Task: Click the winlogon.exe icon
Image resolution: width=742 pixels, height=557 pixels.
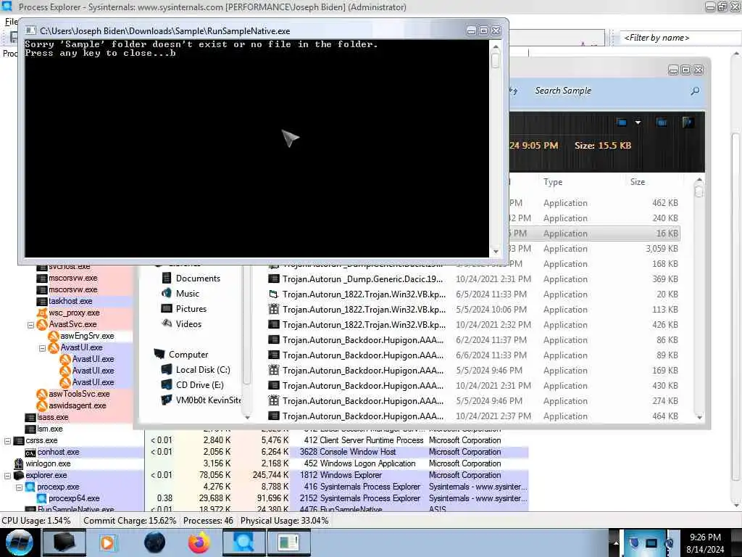Action: (x=19, y=463)
